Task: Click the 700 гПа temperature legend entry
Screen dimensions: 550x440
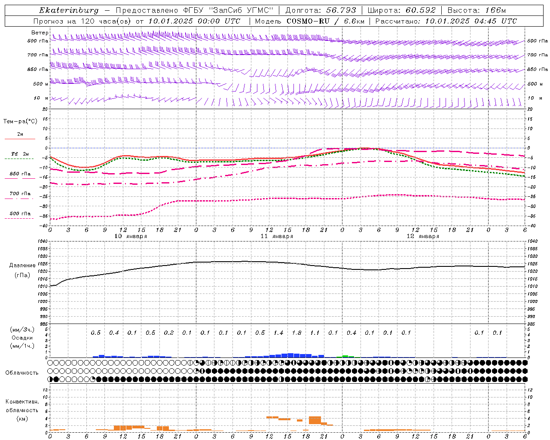Action: coord(20,193)
